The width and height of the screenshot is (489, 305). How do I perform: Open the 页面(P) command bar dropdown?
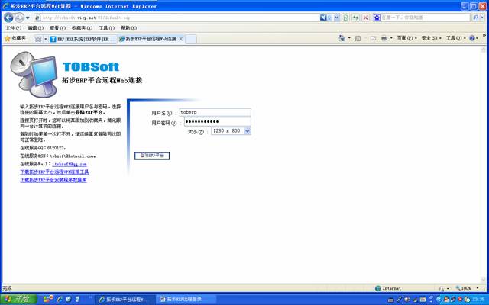pos(406,38)
